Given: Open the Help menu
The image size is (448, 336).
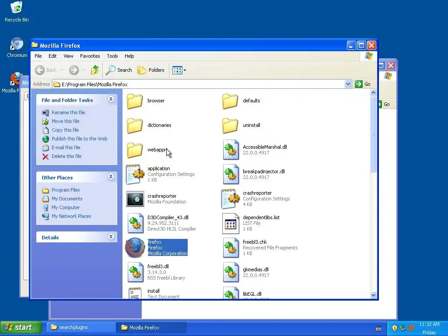Looking at the screenshot, I should click(129, 56).
